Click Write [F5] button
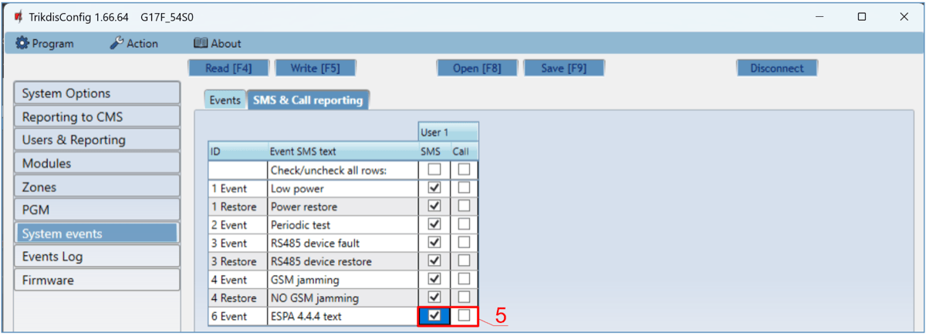926x336 pixels. tap(314, 68)
